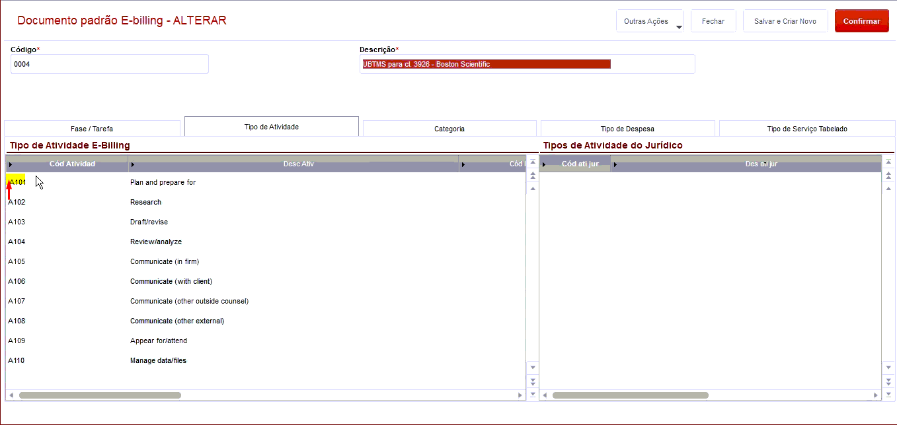Viewport: 897px width, 425px height.
Task: Click the arrow on Cód Atividad column header
Action: pos(11,164)
